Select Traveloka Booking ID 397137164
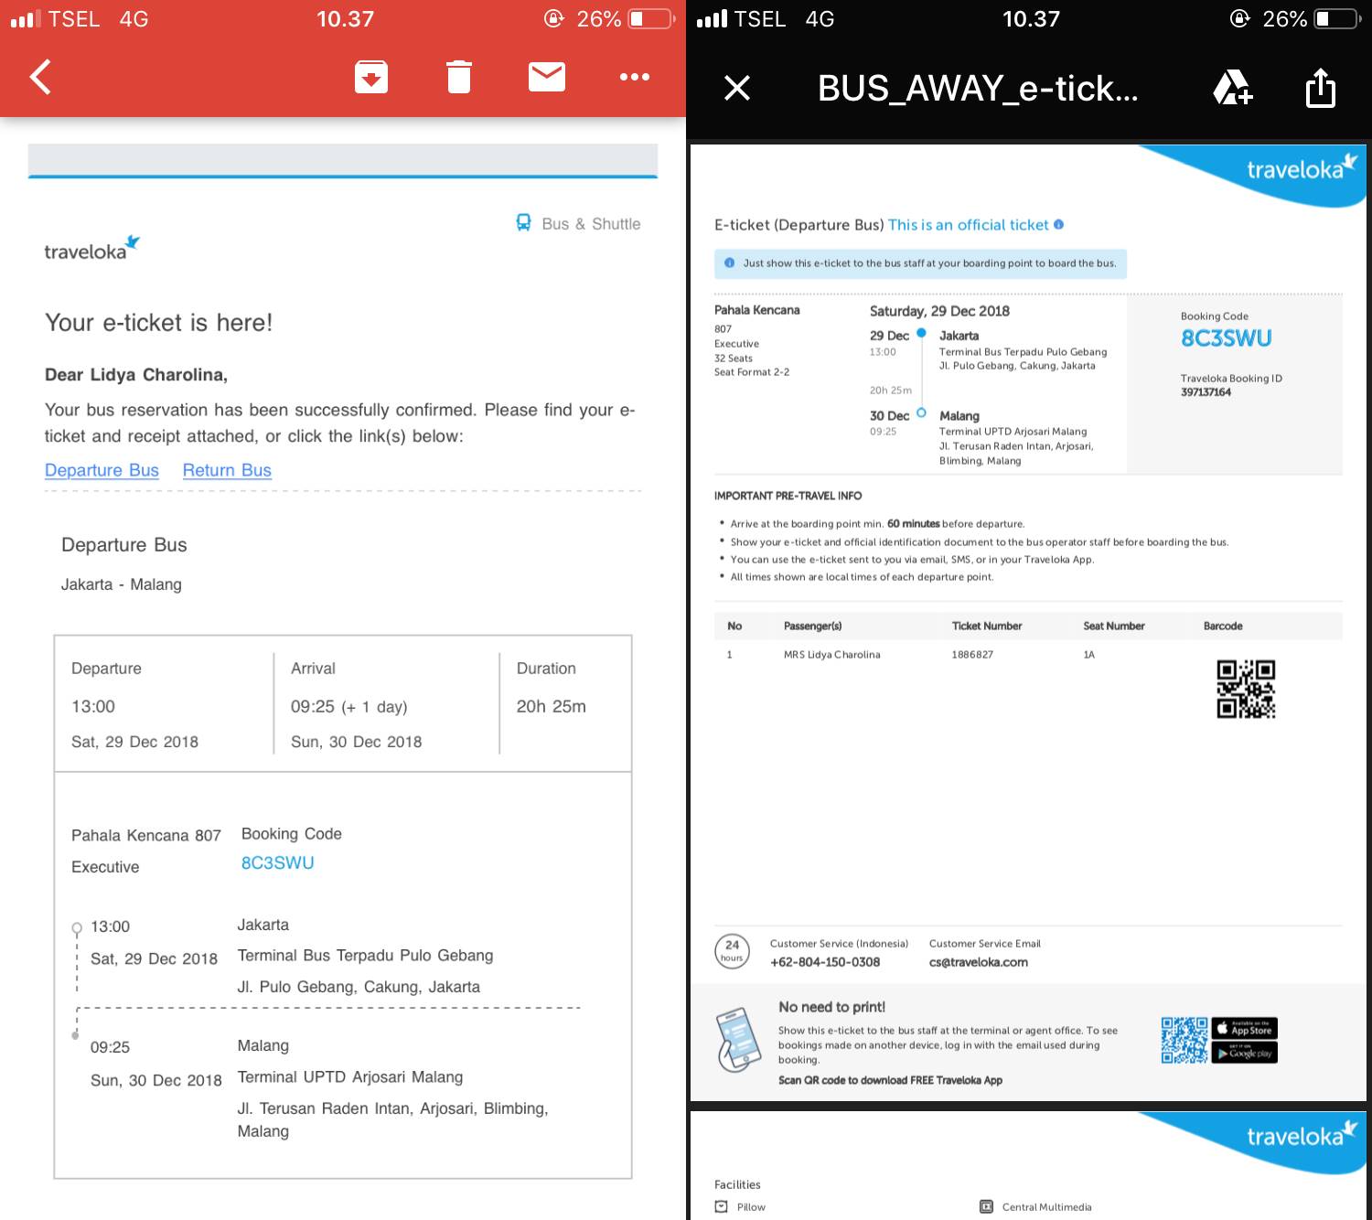This screenshot has height=1220, width=1372. [x=1206, y=392]
